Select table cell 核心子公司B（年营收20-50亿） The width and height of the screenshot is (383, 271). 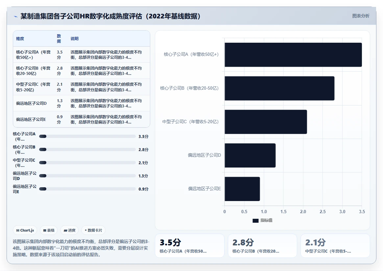[x=34, y=71]
